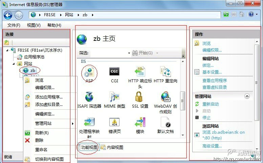Click into the 筛选 filter input field

[x=109, y=53]
